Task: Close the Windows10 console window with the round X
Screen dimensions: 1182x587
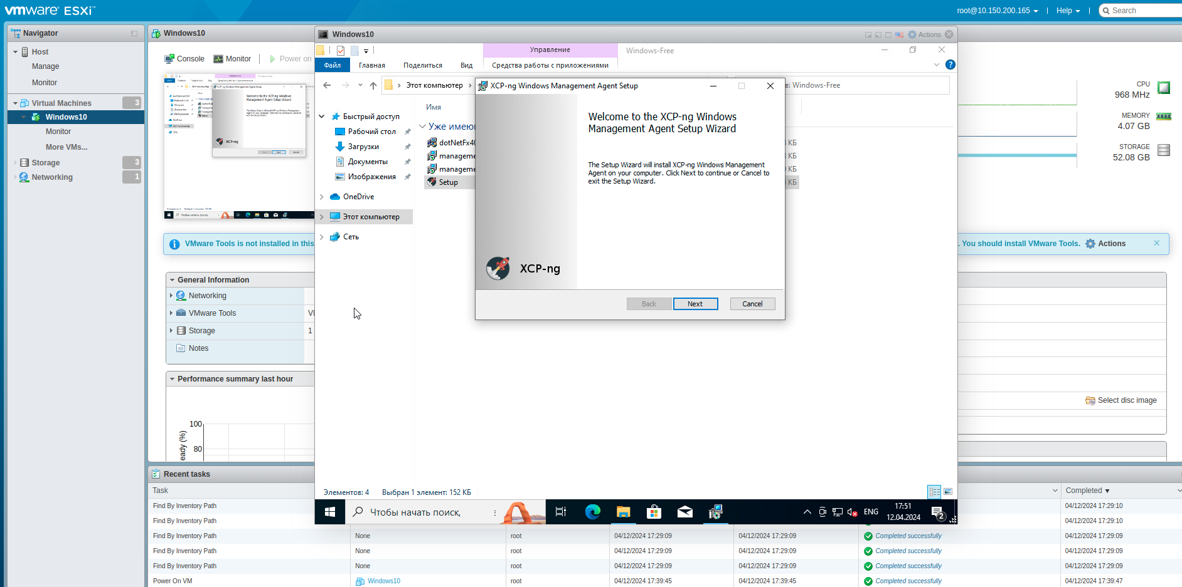Action: pos(949,34)
